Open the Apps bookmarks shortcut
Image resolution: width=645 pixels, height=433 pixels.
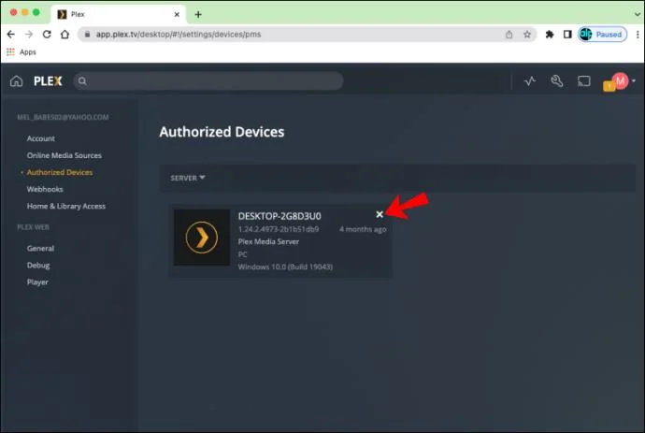[21, 51]
